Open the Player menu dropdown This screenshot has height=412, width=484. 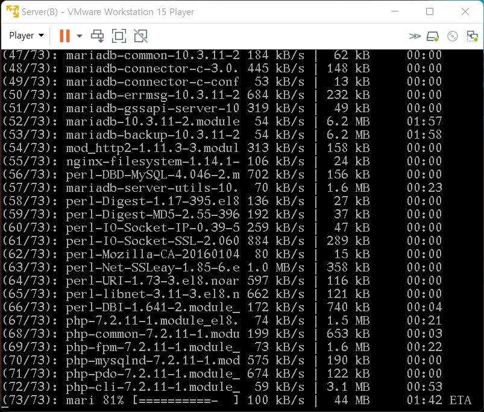click(27, 36)
